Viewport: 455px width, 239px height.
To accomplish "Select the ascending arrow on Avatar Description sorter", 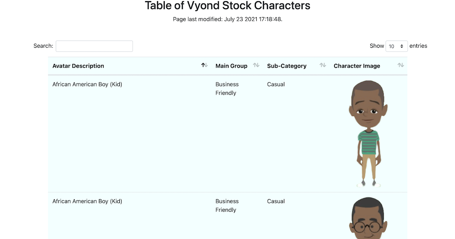I will point(203,64).
